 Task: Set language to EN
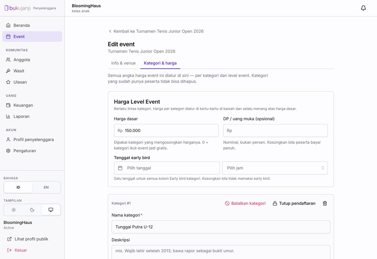46,188
